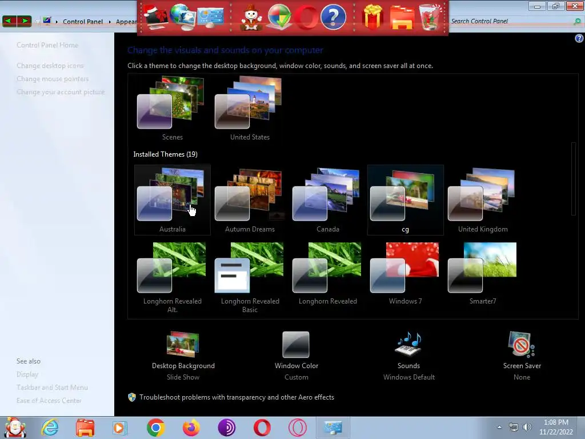Open Change mouse pointers link
The height and width of the screenshot is (439, 585).
(53, 79)
